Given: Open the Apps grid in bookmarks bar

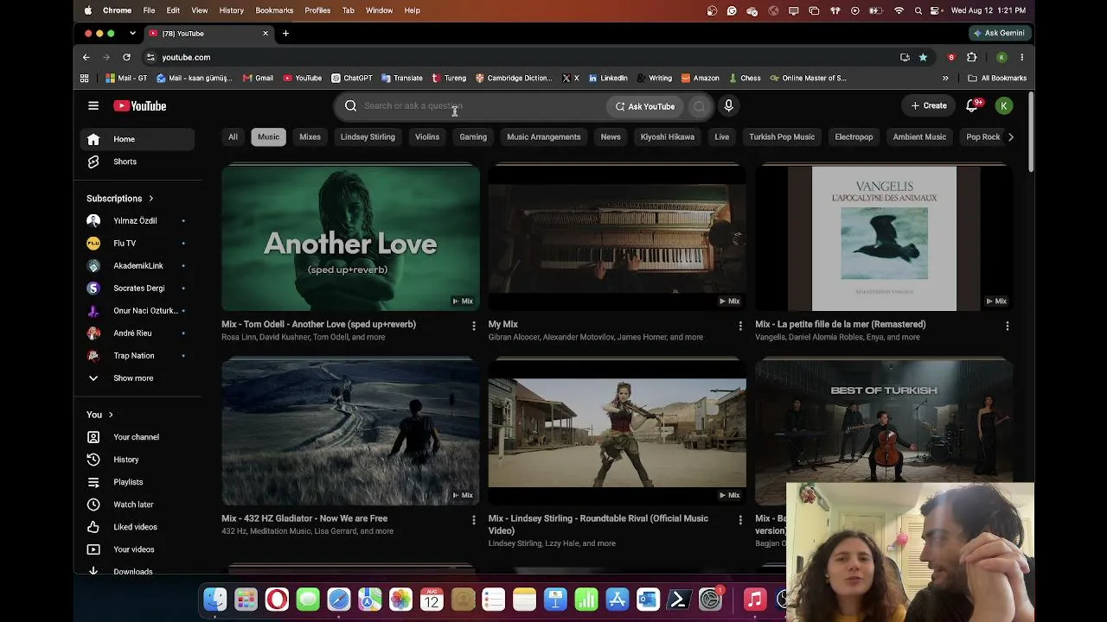Looking at the screenshot, I should tap(84, 78).
